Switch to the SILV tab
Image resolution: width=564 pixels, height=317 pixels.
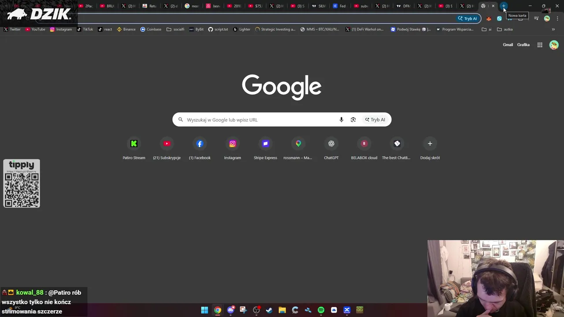click(x=319, y=6)
